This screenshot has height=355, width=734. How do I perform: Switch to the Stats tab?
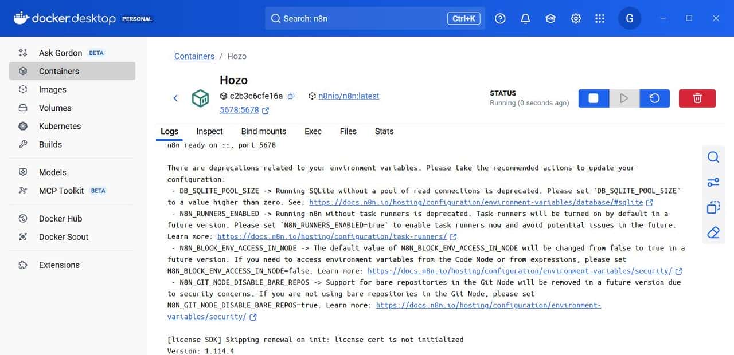(384, 131)
